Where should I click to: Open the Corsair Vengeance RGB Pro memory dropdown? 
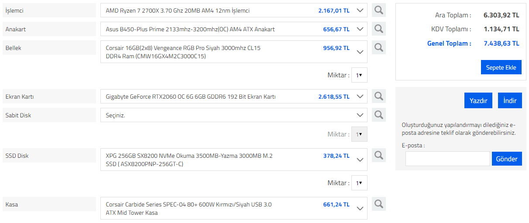(234, 52)
